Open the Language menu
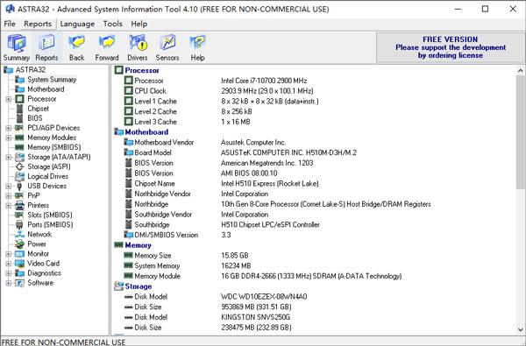526x346 pixels. [77, 24]
